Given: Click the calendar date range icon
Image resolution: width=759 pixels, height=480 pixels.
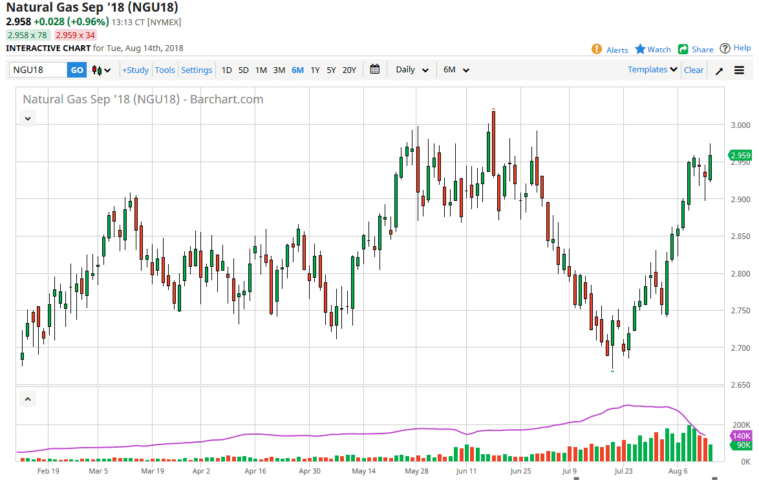Looking at the screenshot, I should pyautogui.click(x=375, y=70).
